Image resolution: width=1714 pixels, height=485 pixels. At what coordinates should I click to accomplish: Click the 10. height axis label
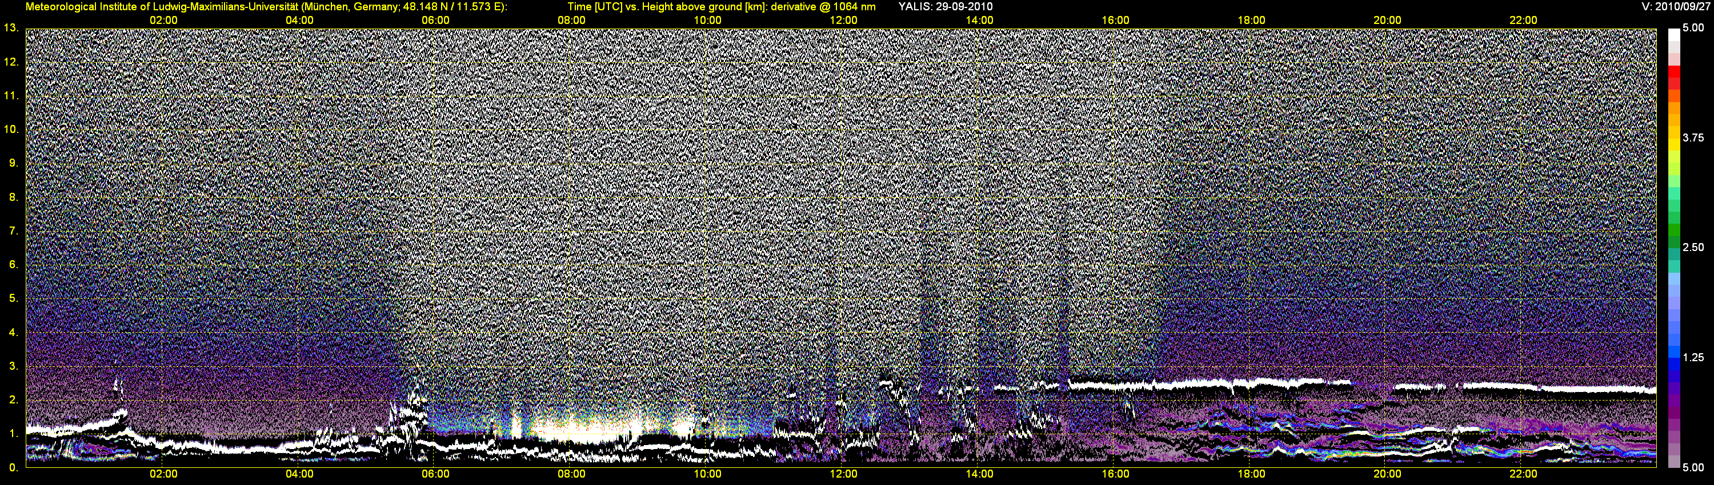(11, 129)
